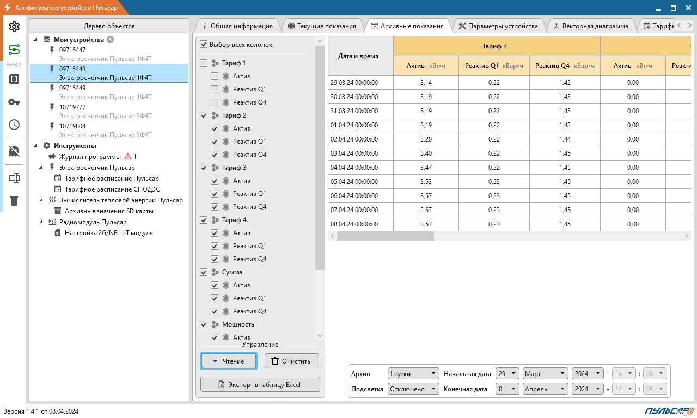
Task: Click the Очистить button
Action: click(x=292, y=361)
